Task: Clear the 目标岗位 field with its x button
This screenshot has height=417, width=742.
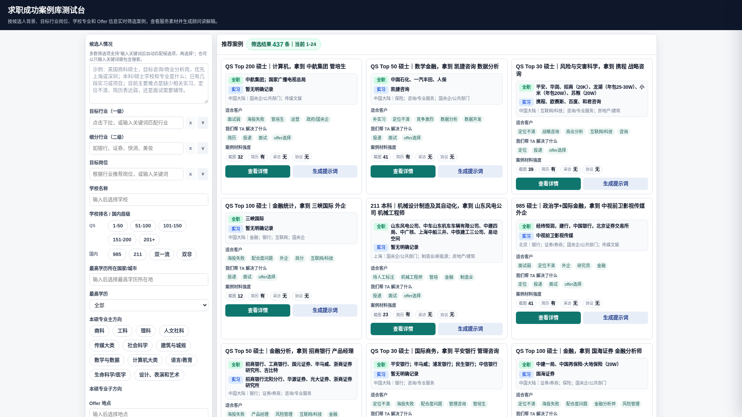Action: 190,174
